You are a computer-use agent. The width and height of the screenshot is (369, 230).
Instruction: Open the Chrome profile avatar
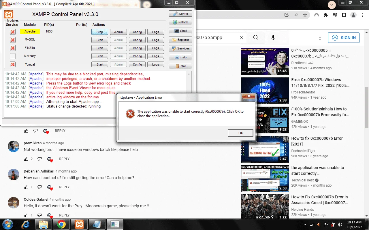[x=353, y=15]
